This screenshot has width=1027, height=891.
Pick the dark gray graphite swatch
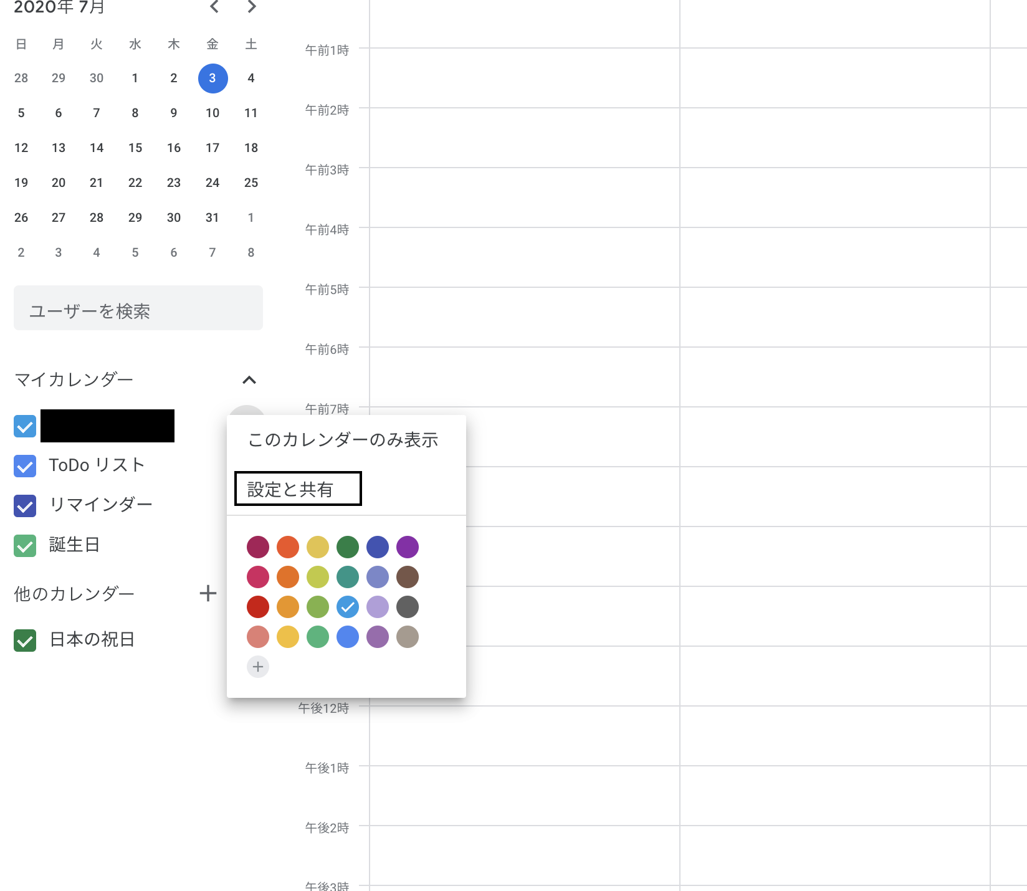(408, 607)
